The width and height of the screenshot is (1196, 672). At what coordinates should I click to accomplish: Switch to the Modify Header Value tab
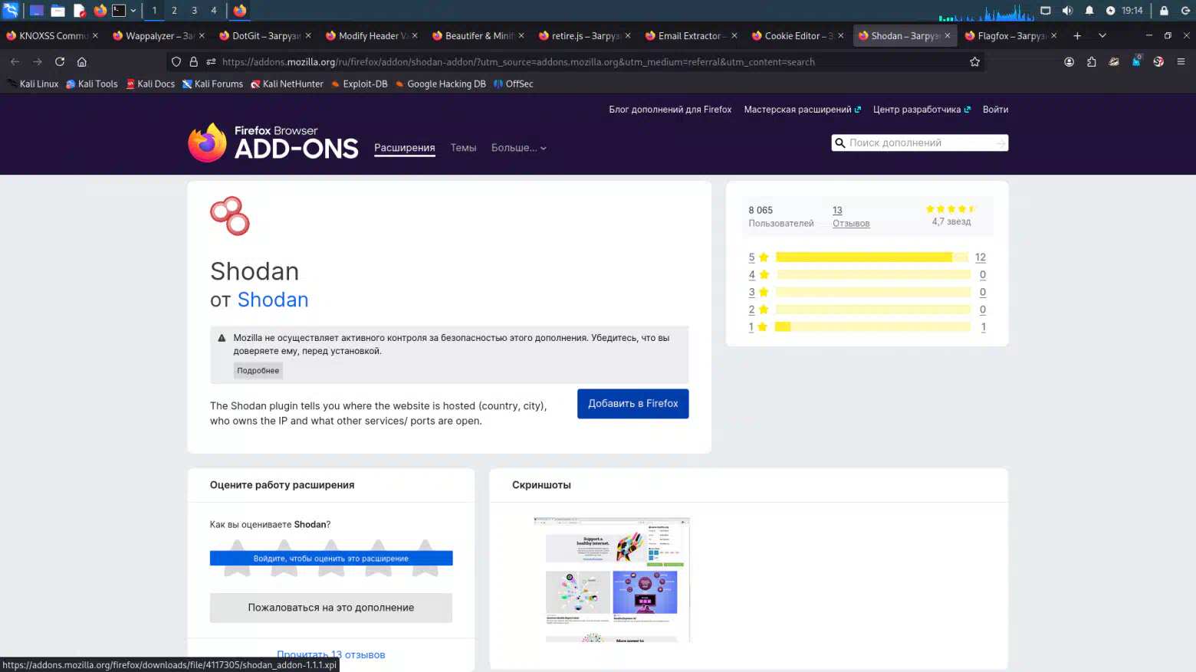coord(372,35)
